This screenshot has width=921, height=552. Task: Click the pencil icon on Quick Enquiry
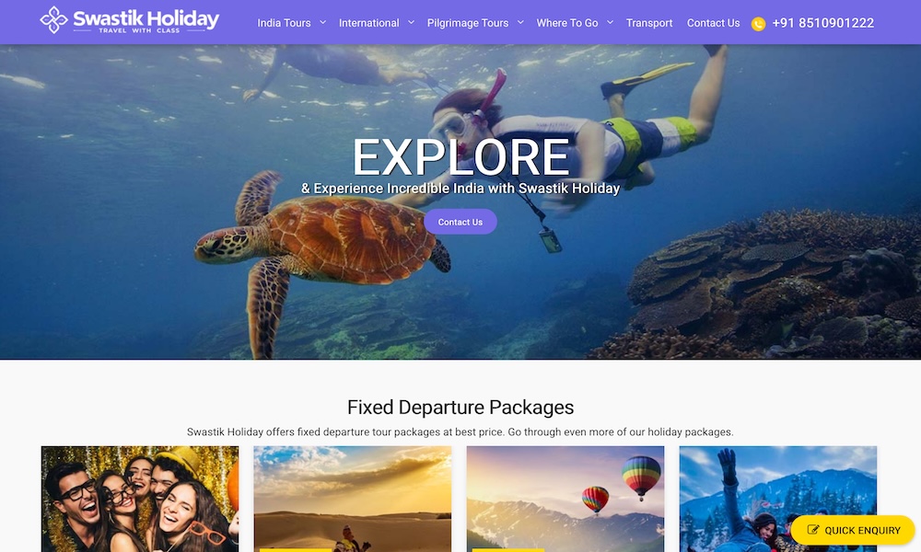pos(813,530)
